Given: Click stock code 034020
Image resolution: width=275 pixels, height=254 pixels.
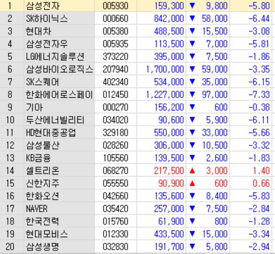Looking at the screenshot, I should (115, 120).
